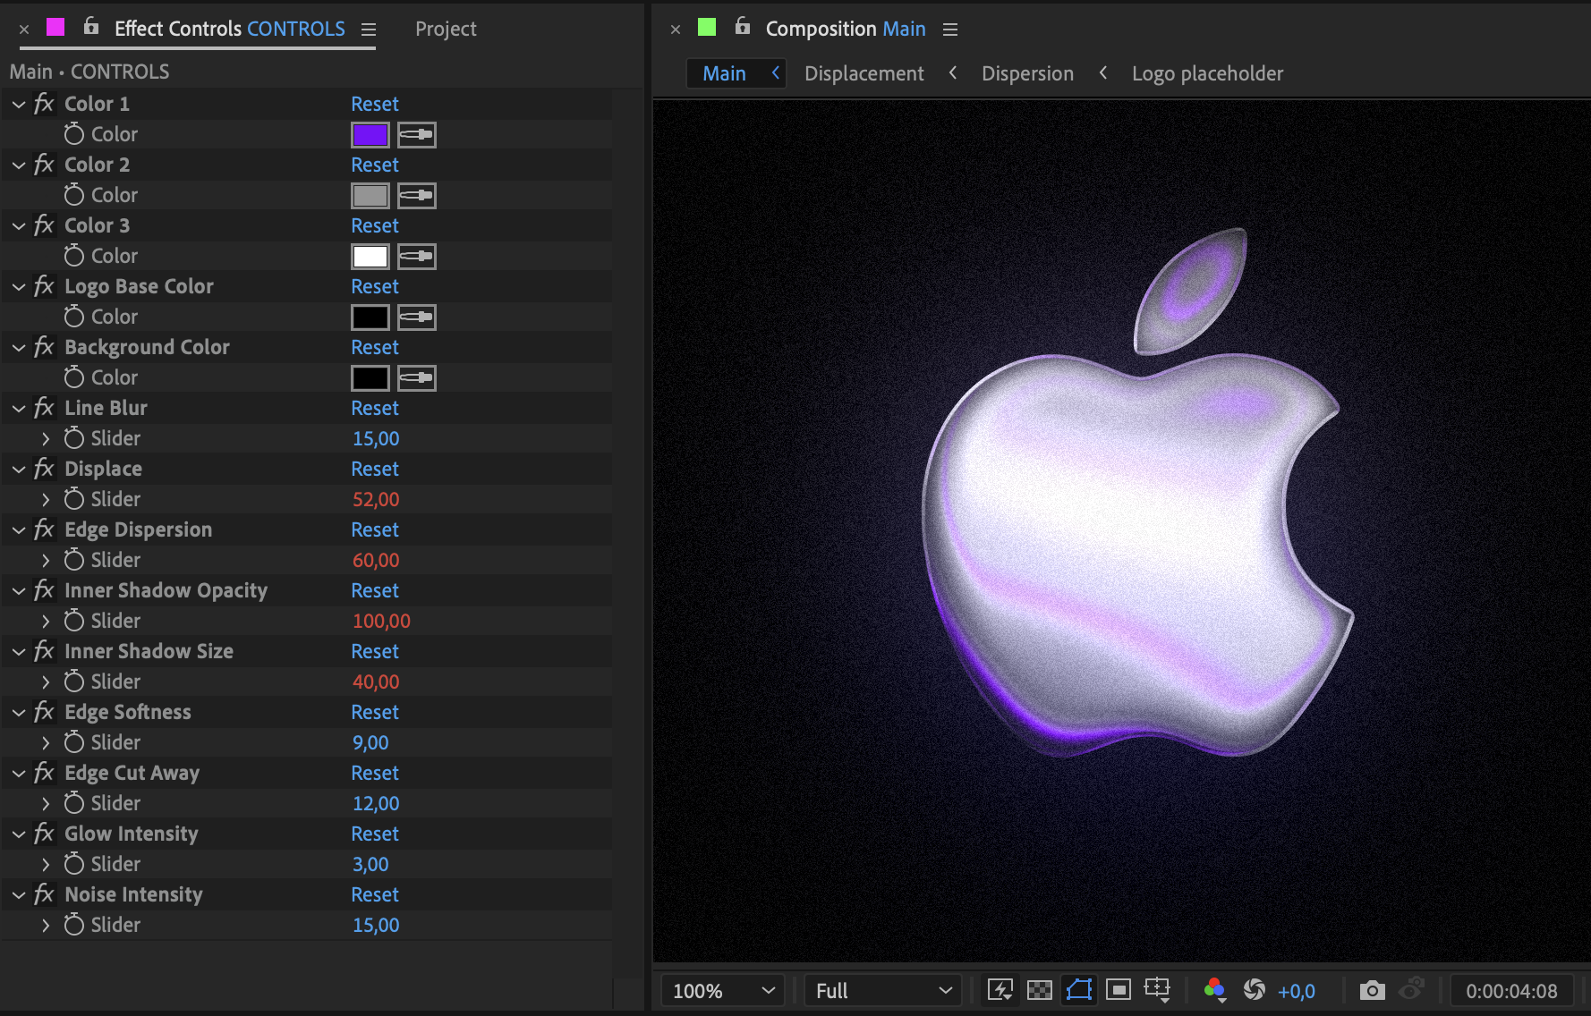Toggle the fx switch for Glow Intensity
Image resolution: width=1591 pixels, height=1016 pixels.
point(44,834)
